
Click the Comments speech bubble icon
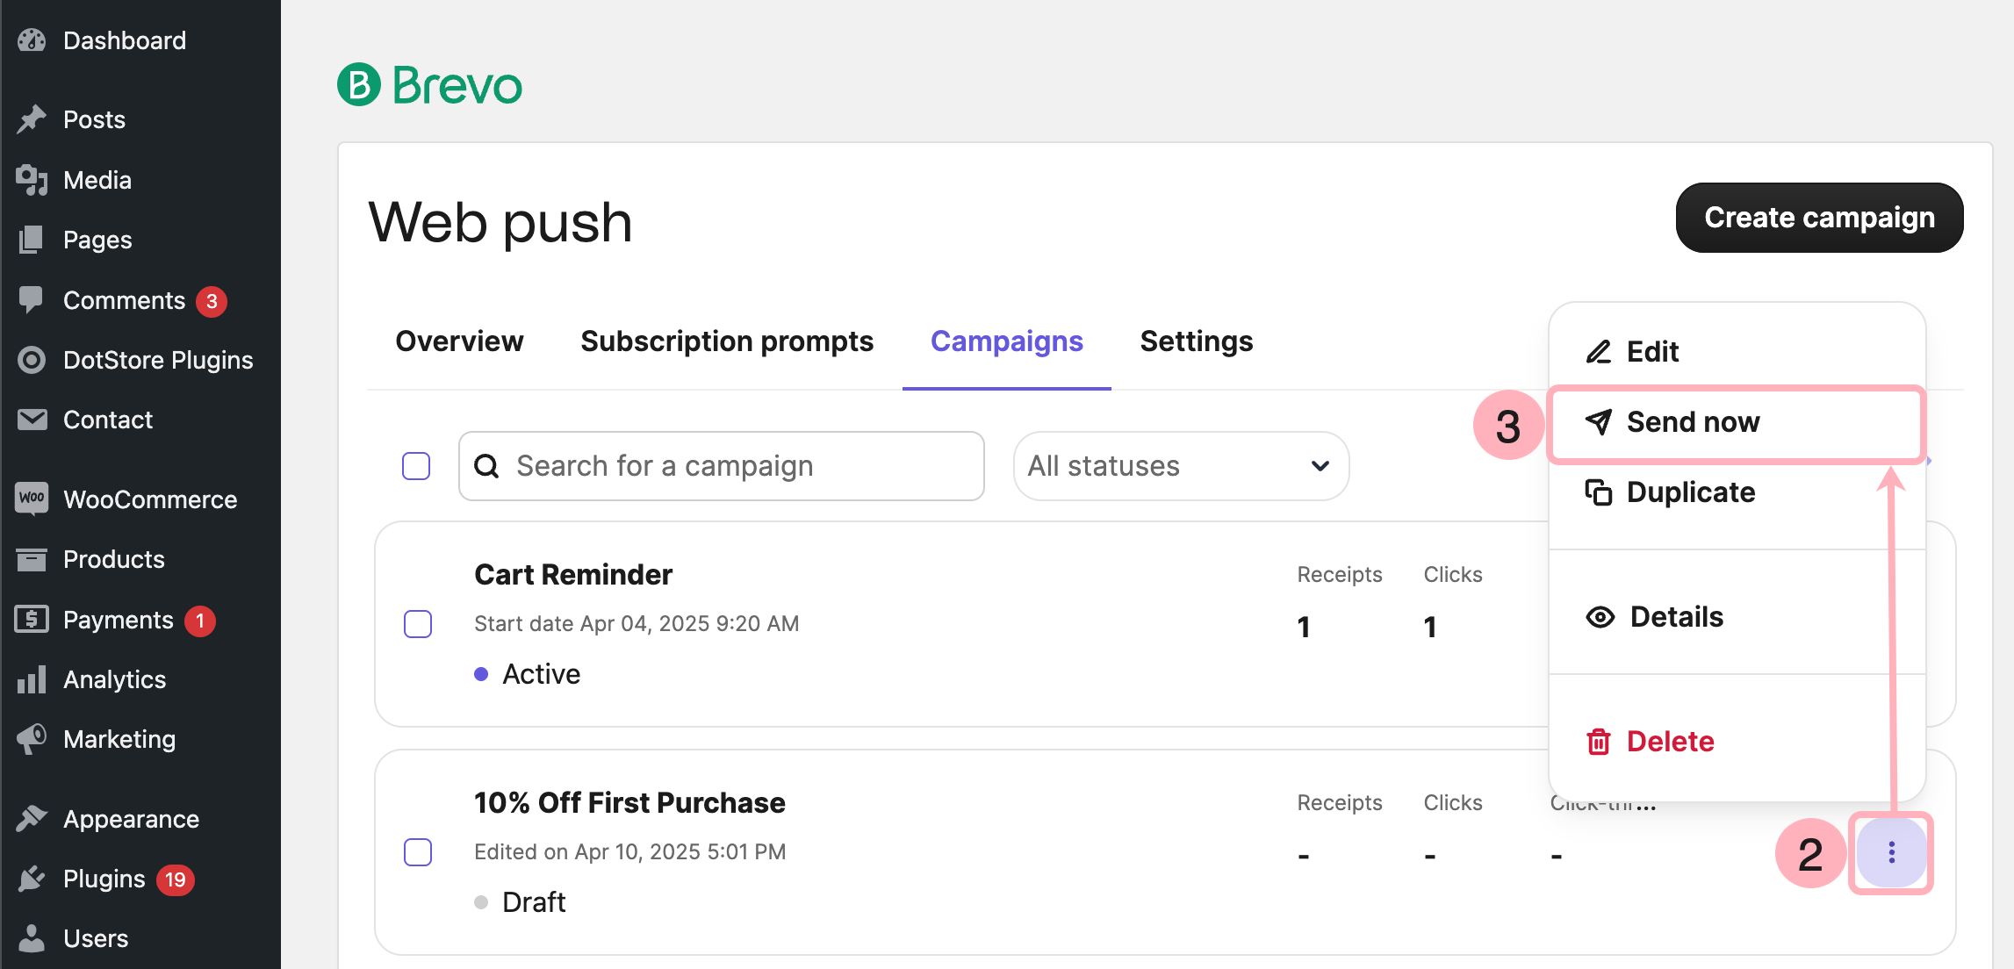(x=32, y=300)
